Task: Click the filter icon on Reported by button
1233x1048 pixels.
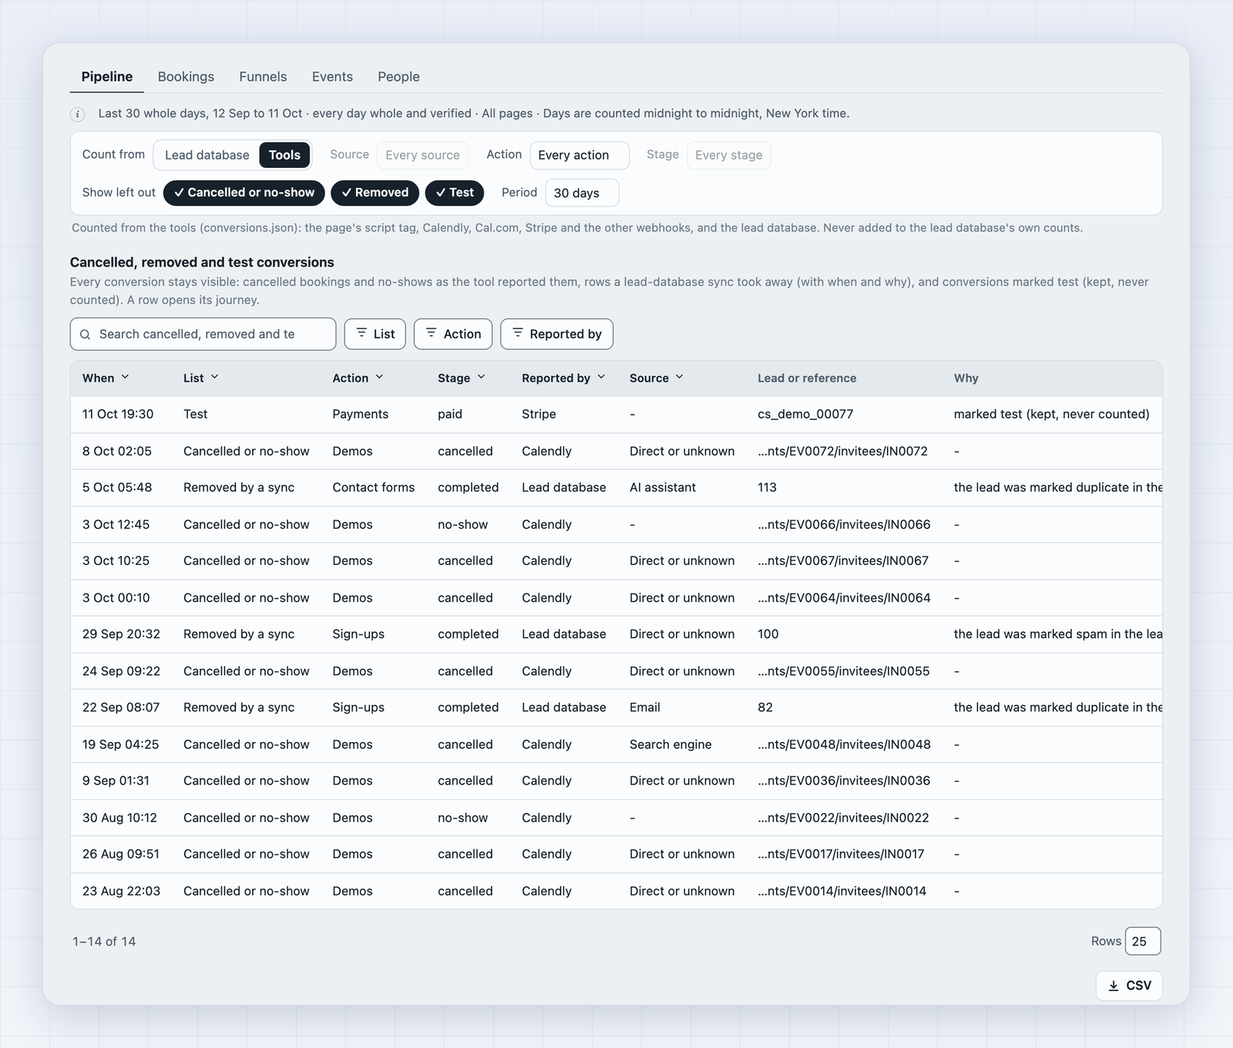Action: coord(518,333)
